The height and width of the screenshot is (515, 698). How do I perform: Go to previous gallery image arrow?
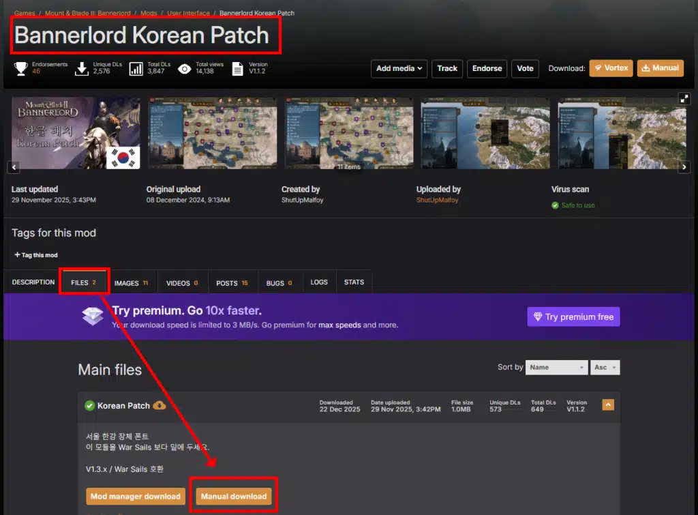pyautogui.click(x=14, y=167)
